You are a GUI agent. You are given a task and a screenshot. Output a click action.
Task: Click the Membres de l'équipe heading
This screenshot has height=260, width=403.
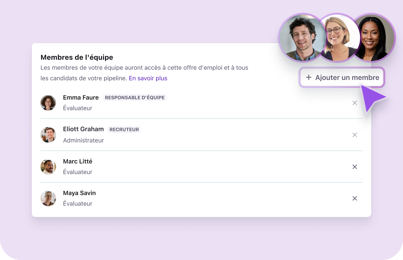click(77, 57)
